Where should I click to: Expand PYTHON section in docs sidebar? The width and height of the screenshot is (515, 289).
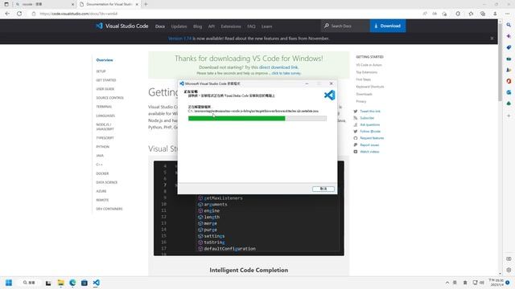[x=102, y=147]
